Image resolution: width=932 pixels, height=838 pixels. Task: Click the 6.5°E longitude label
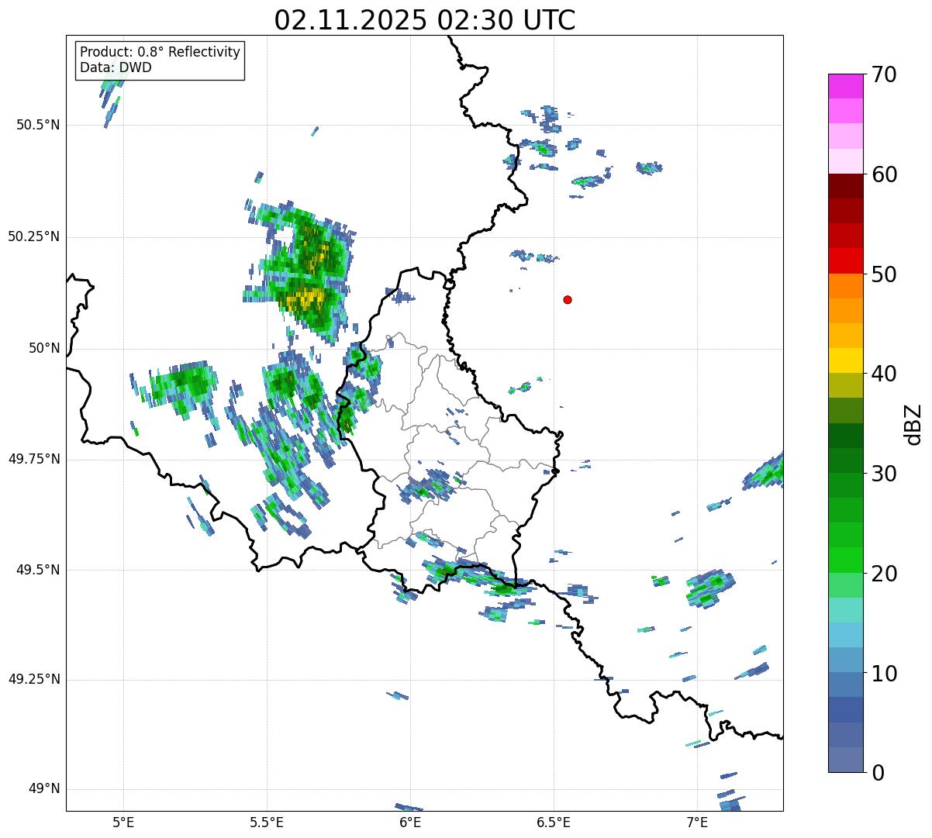pos(554,822)
